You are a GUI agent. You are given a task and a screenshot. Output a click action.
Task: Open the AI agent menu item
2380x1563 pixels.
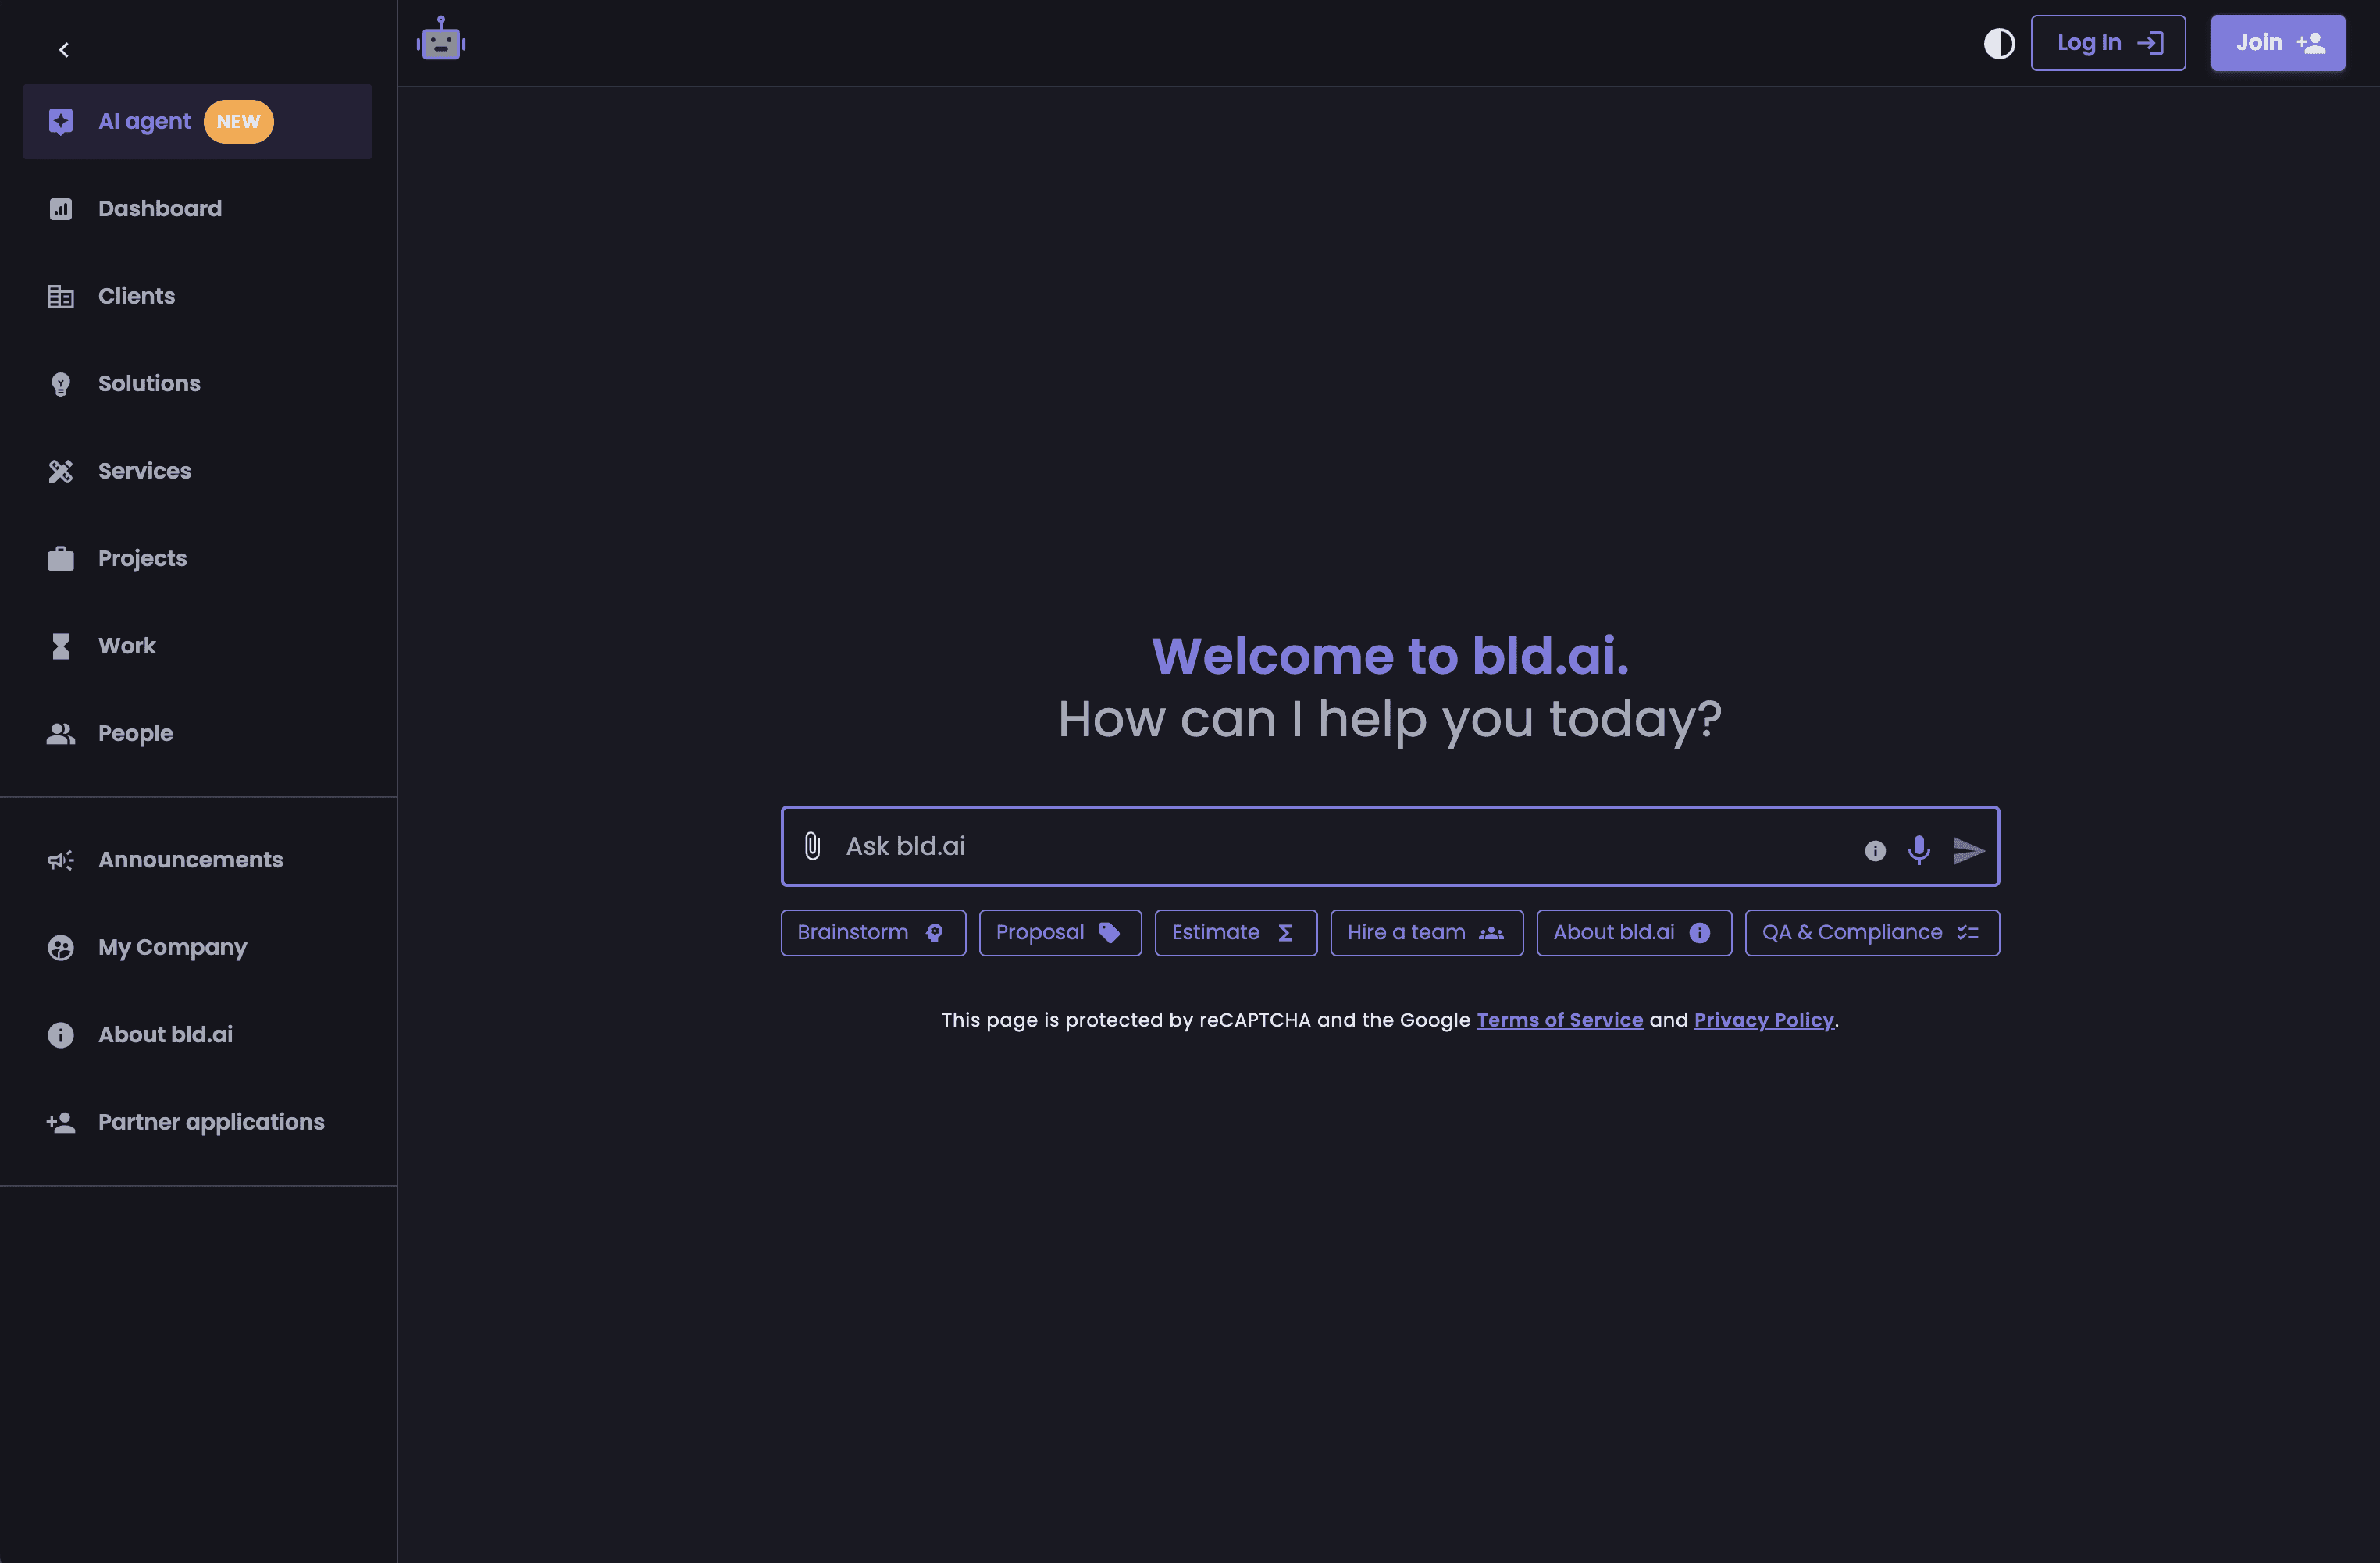(x=197, y=122)
